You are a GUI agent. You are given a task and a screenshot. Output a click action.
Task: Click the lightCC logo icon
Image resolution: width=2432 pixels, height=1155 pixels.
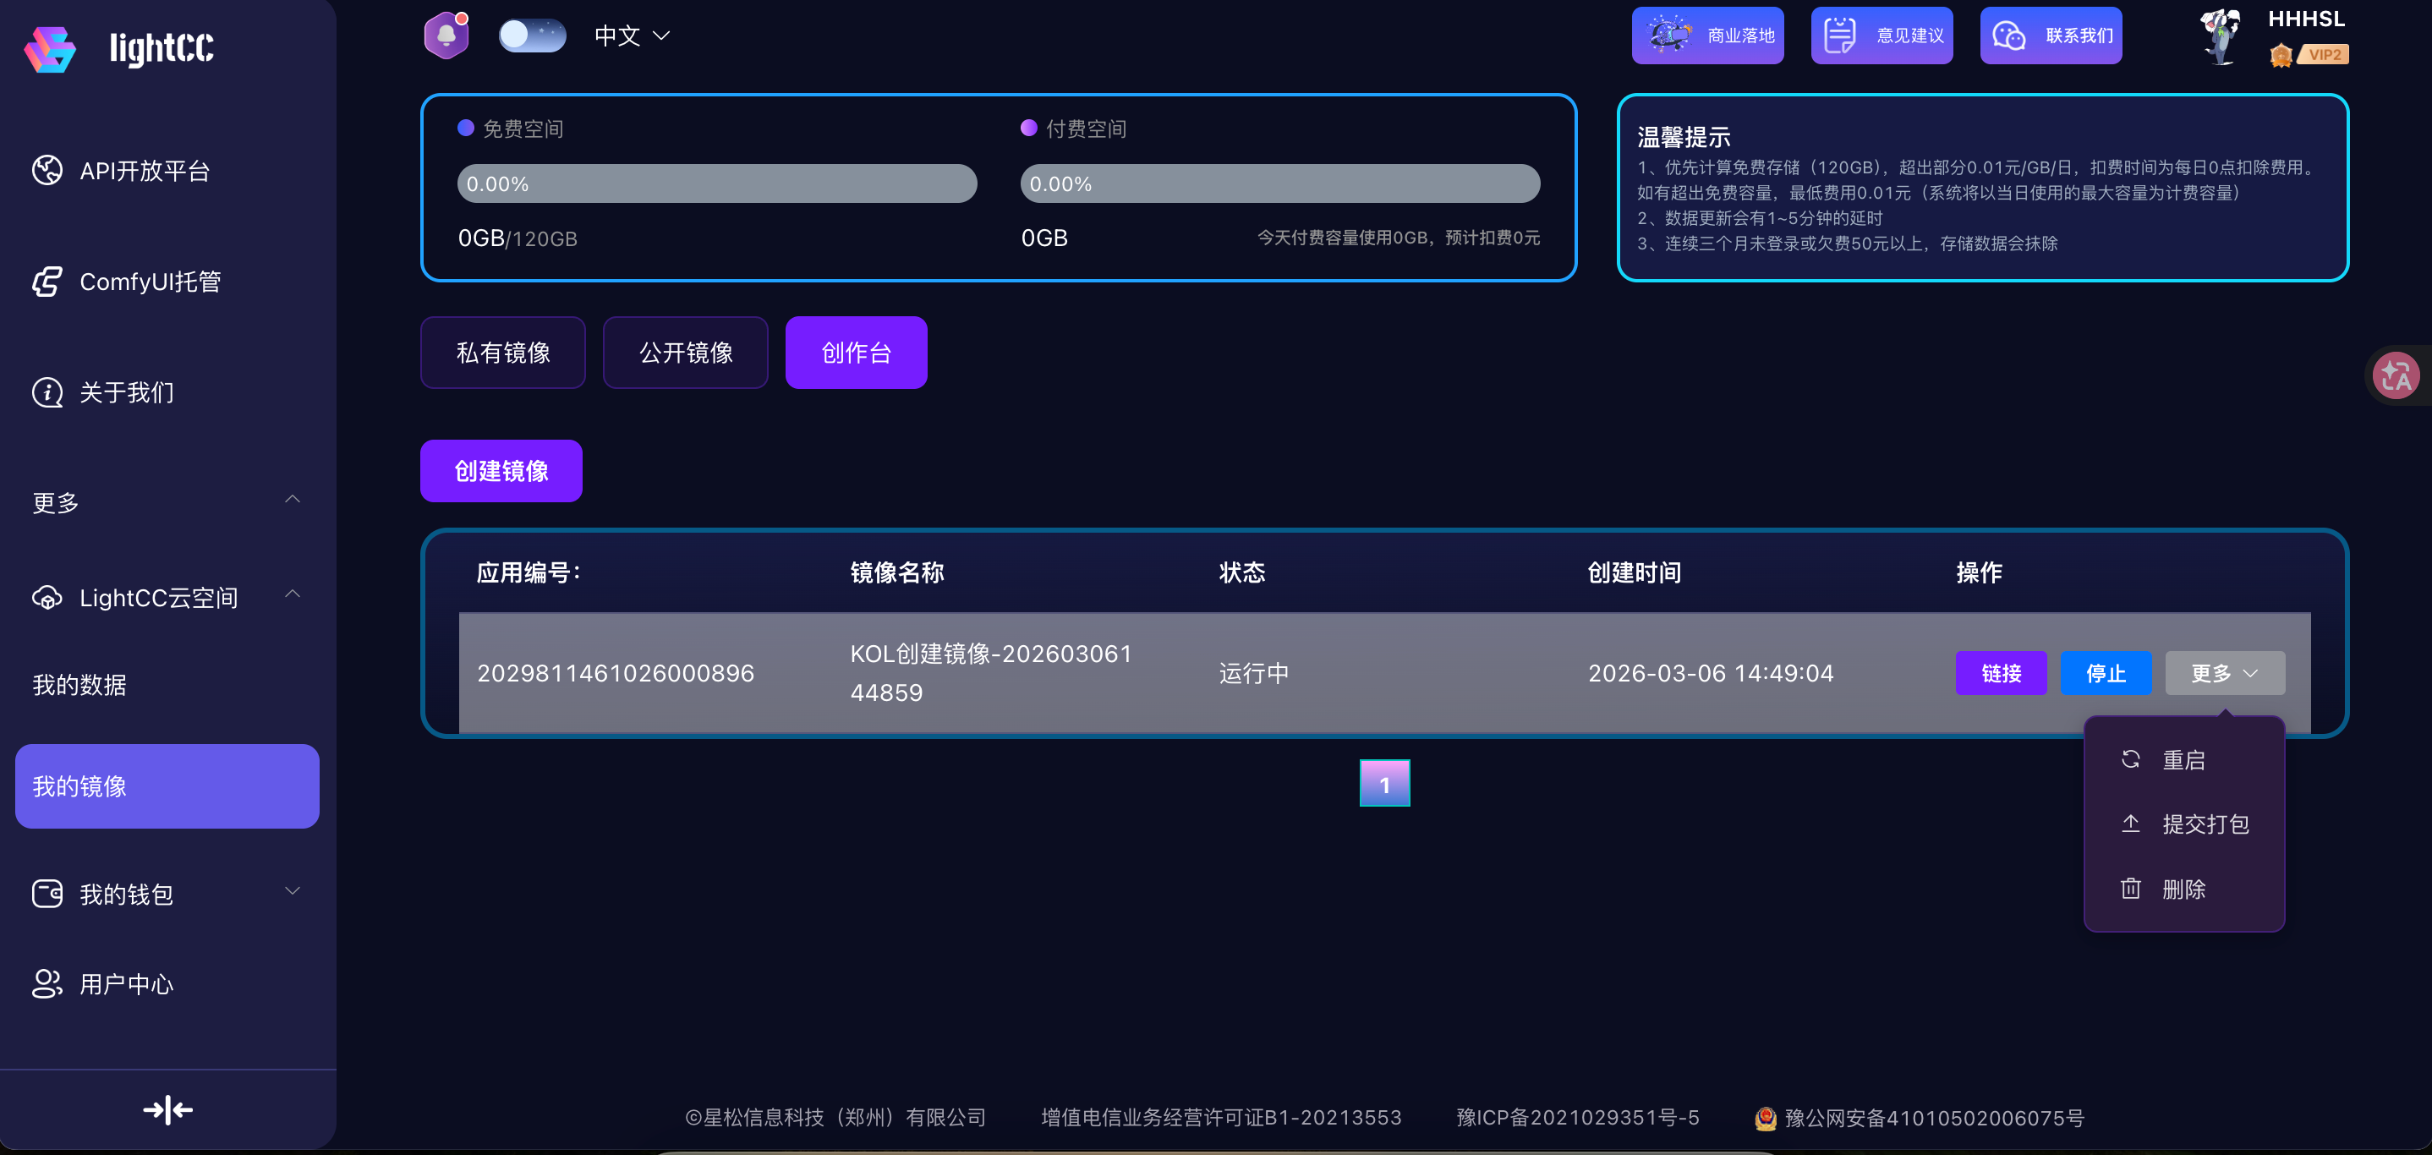50,49
